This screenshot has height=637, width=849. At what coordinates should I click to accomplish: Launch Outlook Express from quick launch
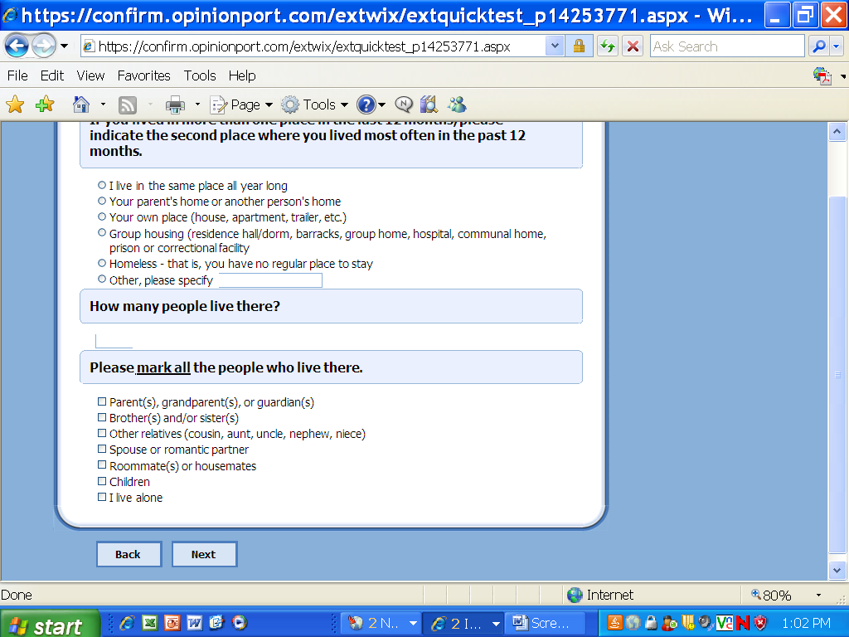pos(216,623)
